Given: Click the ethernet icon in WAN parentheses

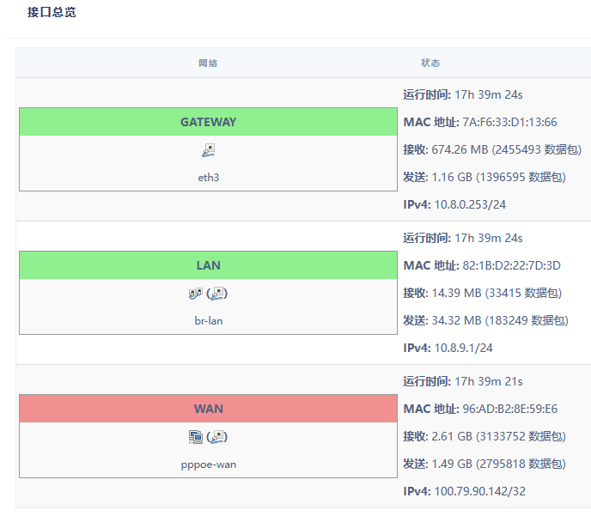Looking at the screenshot, I should click(218, 436).
